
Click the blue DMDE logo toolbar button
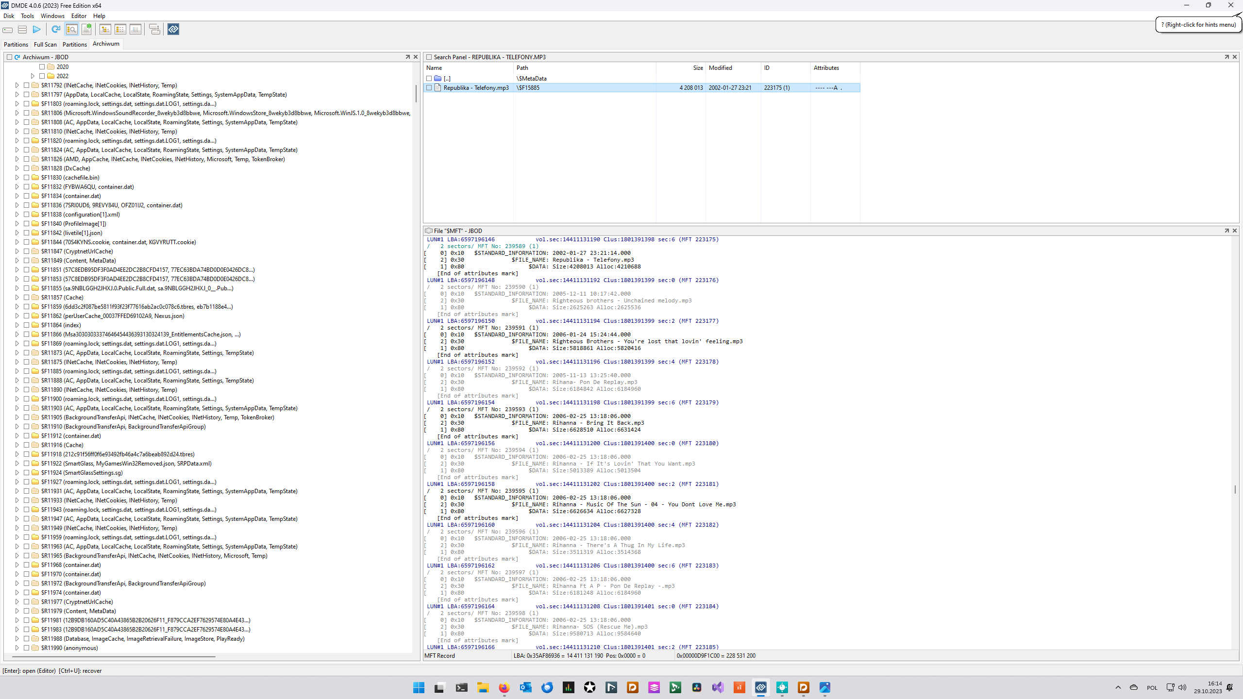(173, 30)
